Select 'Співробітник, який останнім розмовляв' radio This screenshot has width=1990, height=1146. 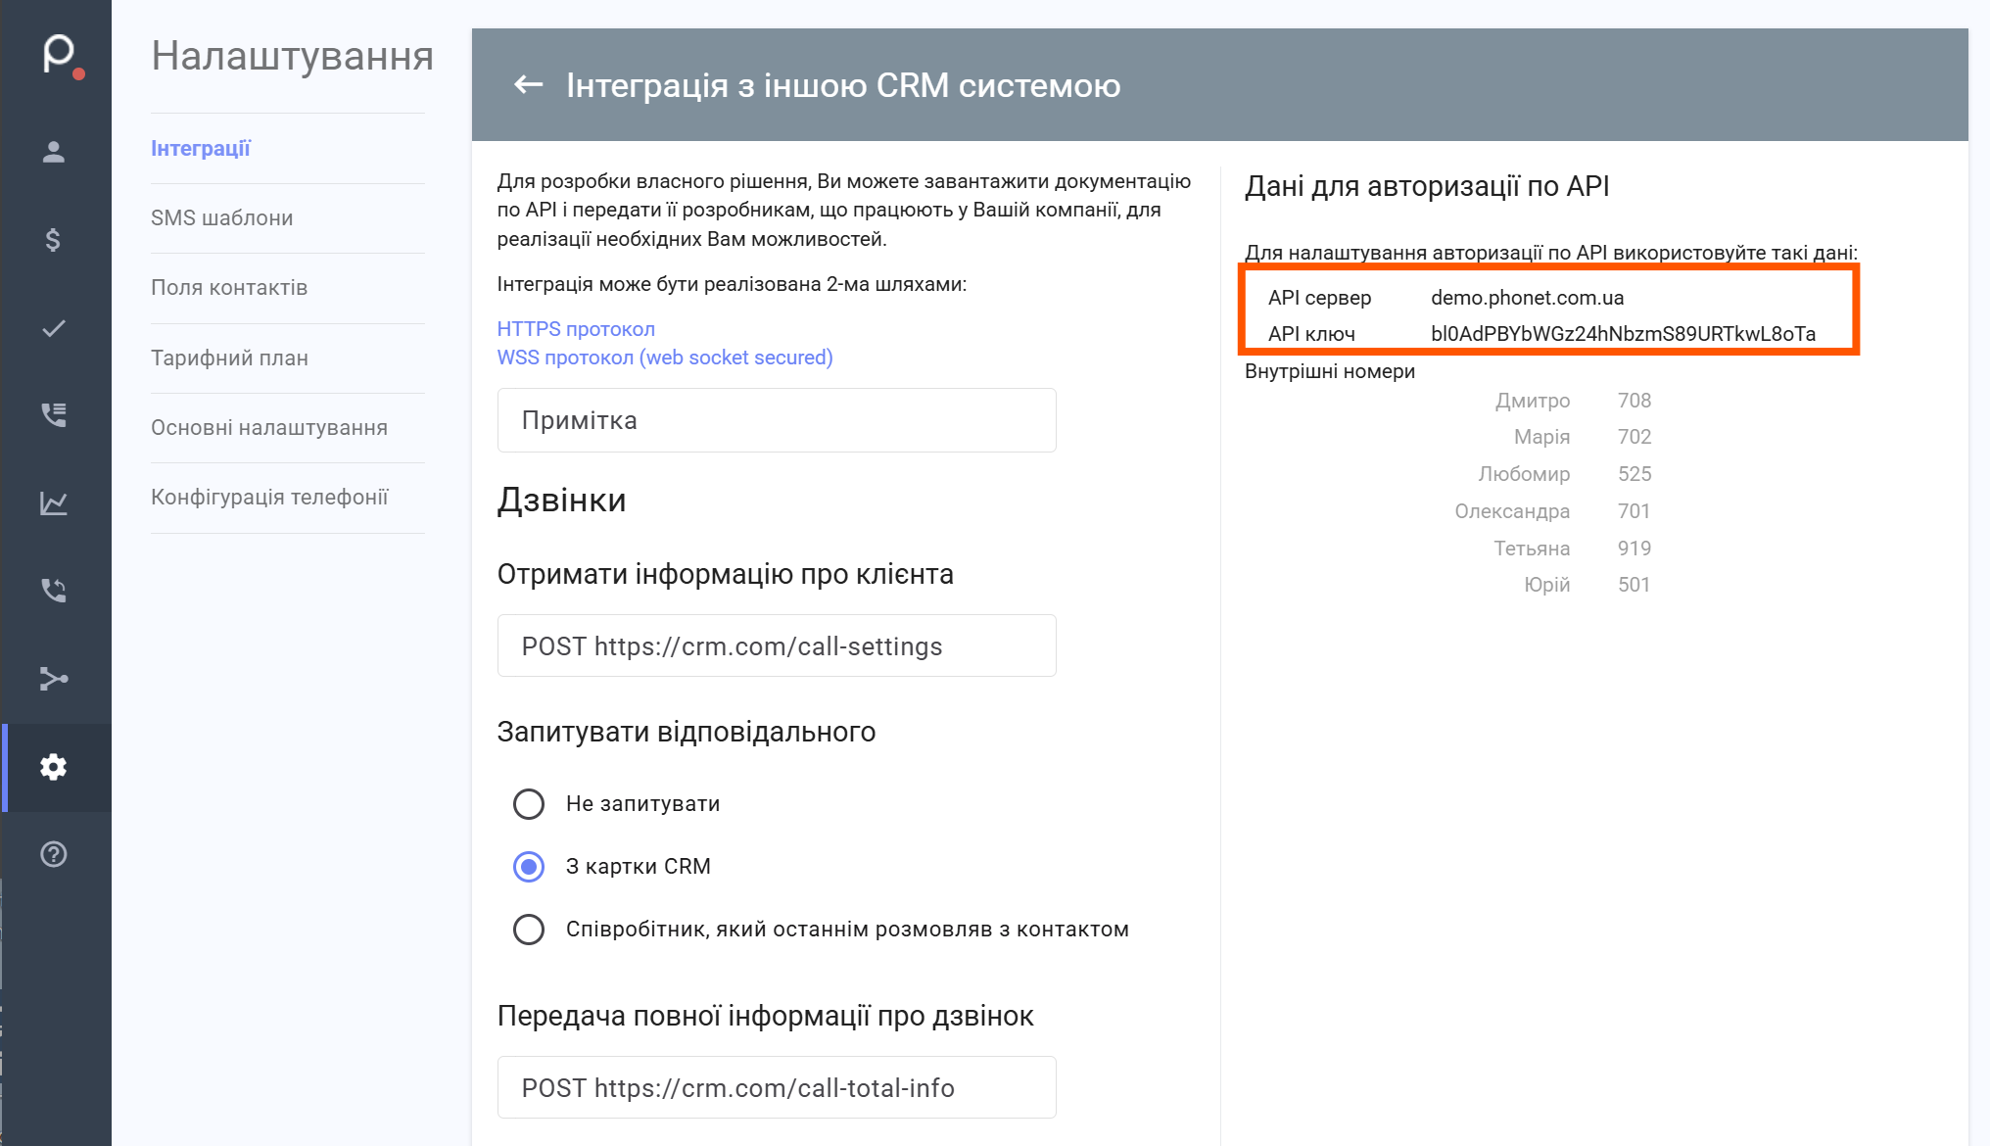[x=529, y=930]
